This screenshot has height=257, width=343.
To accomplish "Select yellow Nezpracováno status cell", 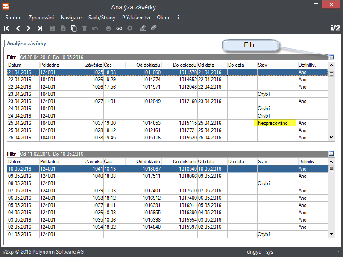I will pos(275,123).
